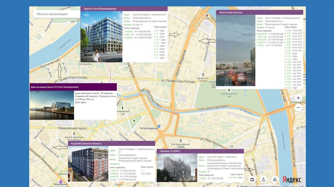The height and width of the screenshot is (187, 334).
Task: Click the Горьковская (5 минут транспортом) text
Action: coord(224,163)
